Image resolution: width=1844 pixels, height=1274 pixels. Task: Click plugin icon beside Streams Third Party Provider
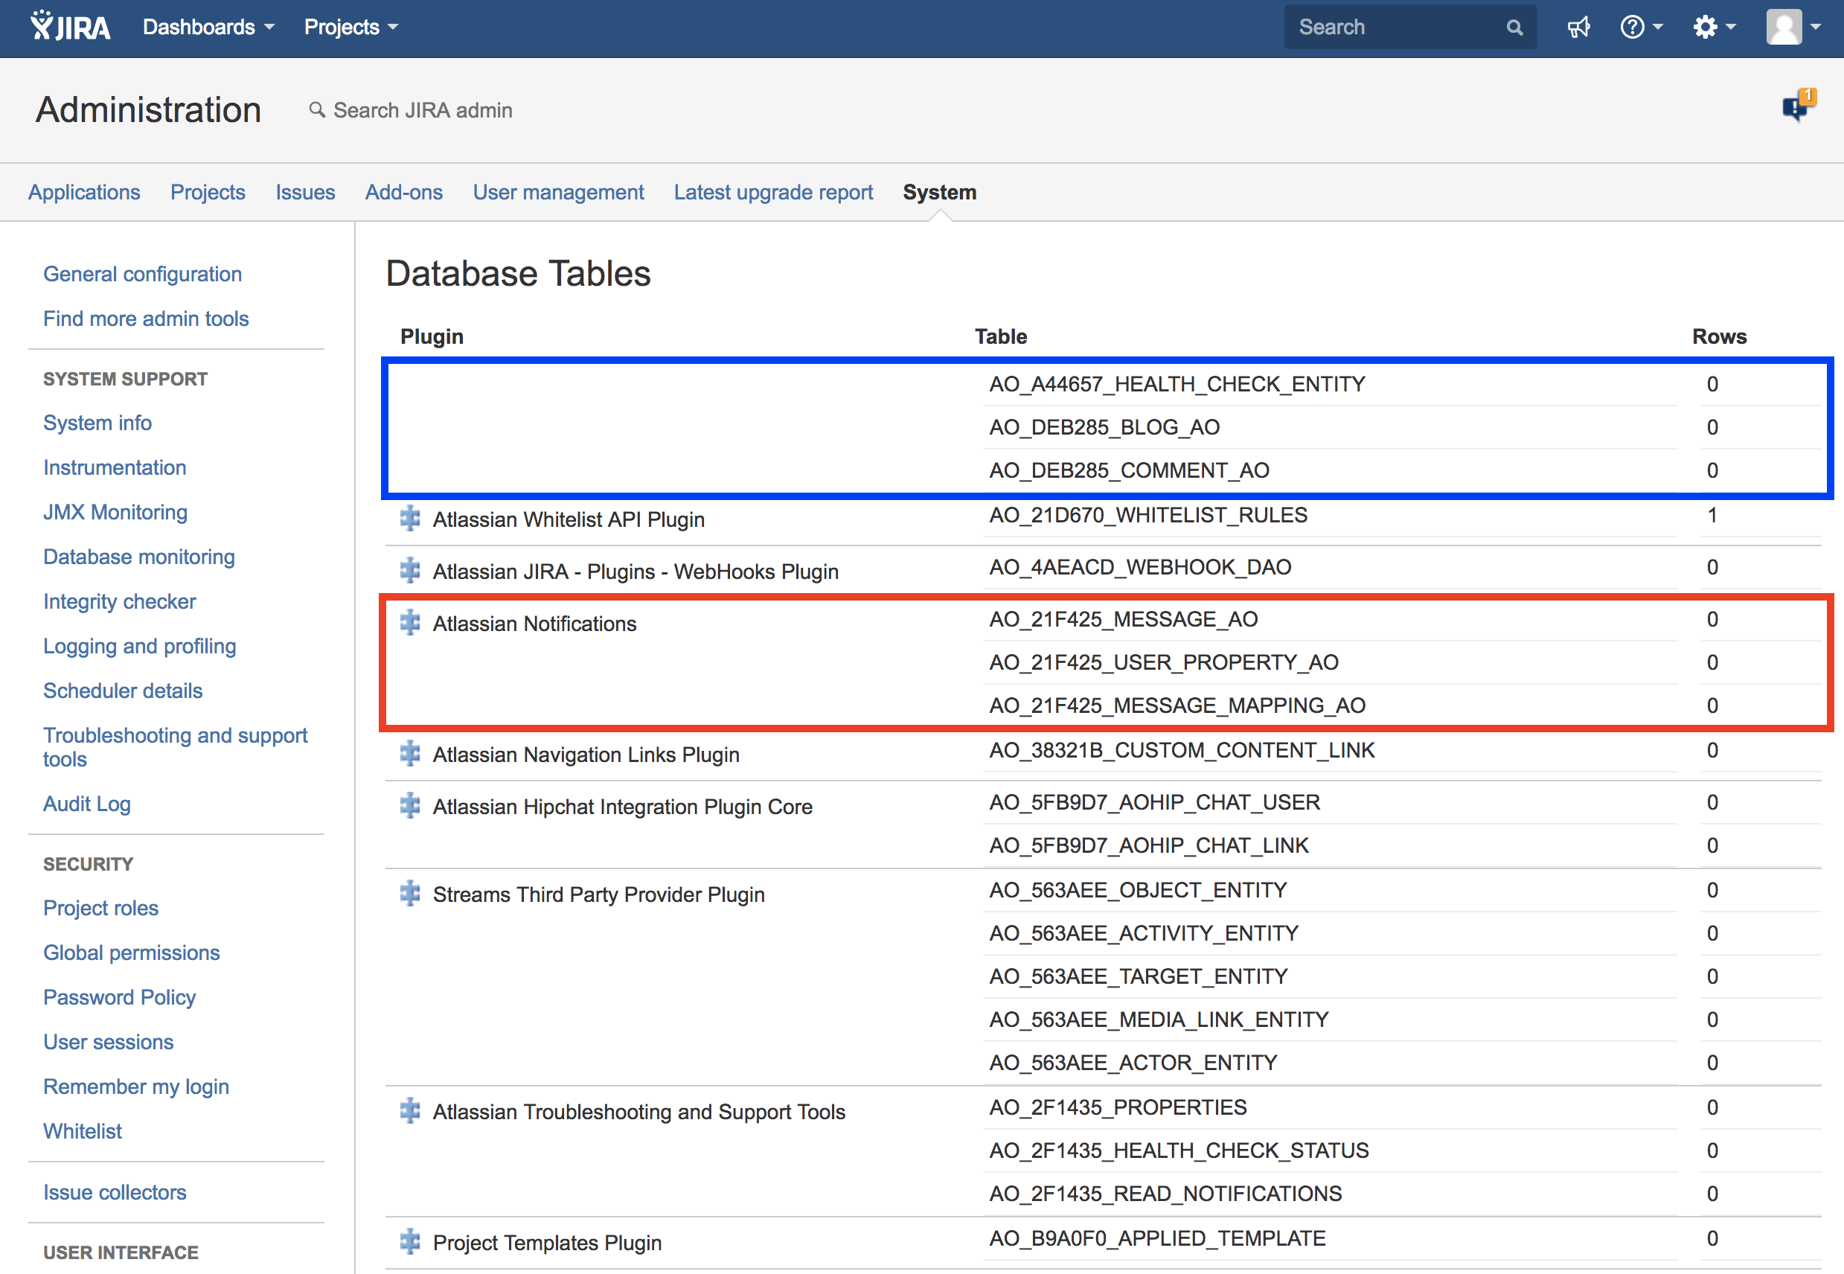(410, 893)
